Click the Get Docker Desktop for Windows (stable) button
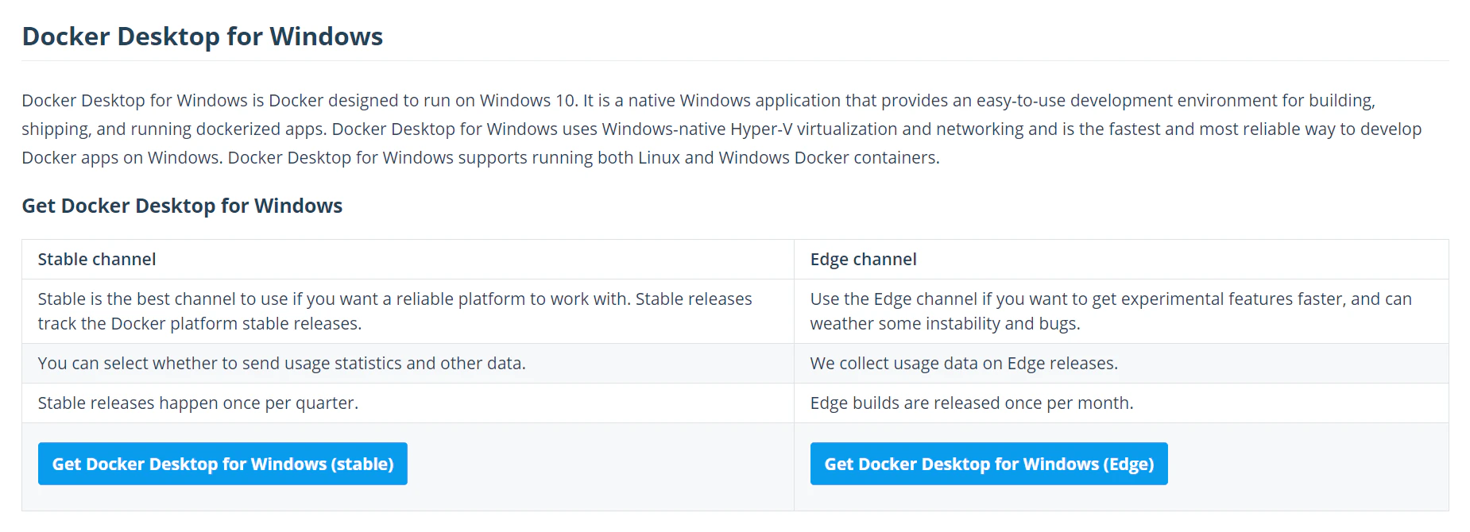 (x=222, y=464)
